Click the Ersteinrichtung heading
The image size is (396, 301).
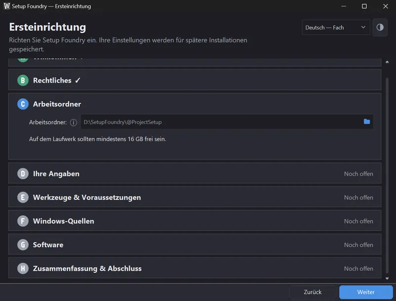pos(48,27)
